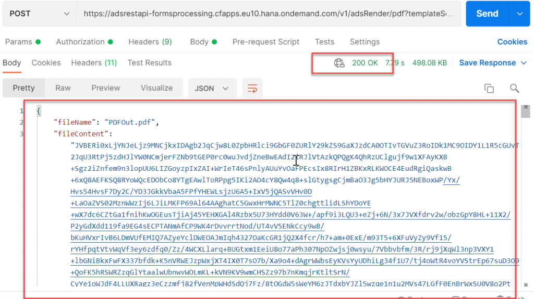Click the line starting P2yGdXdd119fa9EG4
This screenshot has height=299, width=534.
(x=197, y=226)
